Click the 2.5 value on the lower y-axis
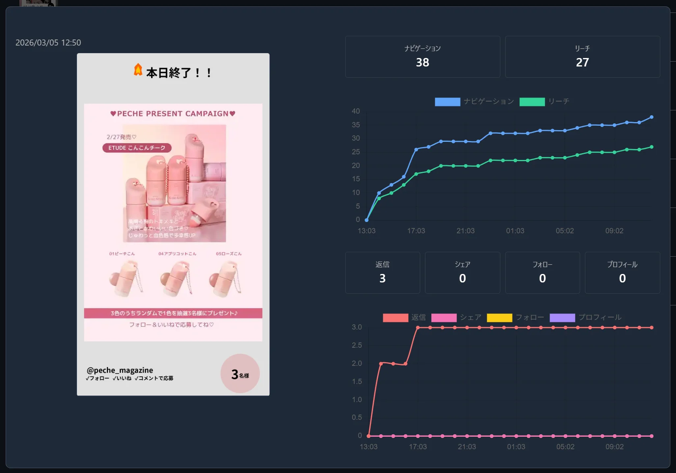Screen dimensions: 676x473 357,345
